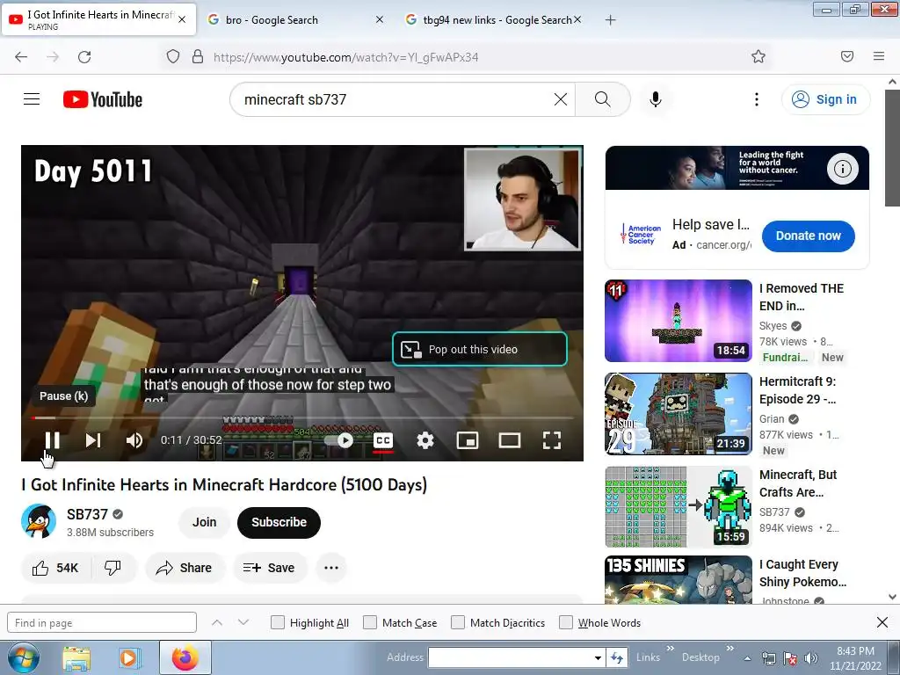
Task: Click Skyes channel name
Action: point(773,325)
